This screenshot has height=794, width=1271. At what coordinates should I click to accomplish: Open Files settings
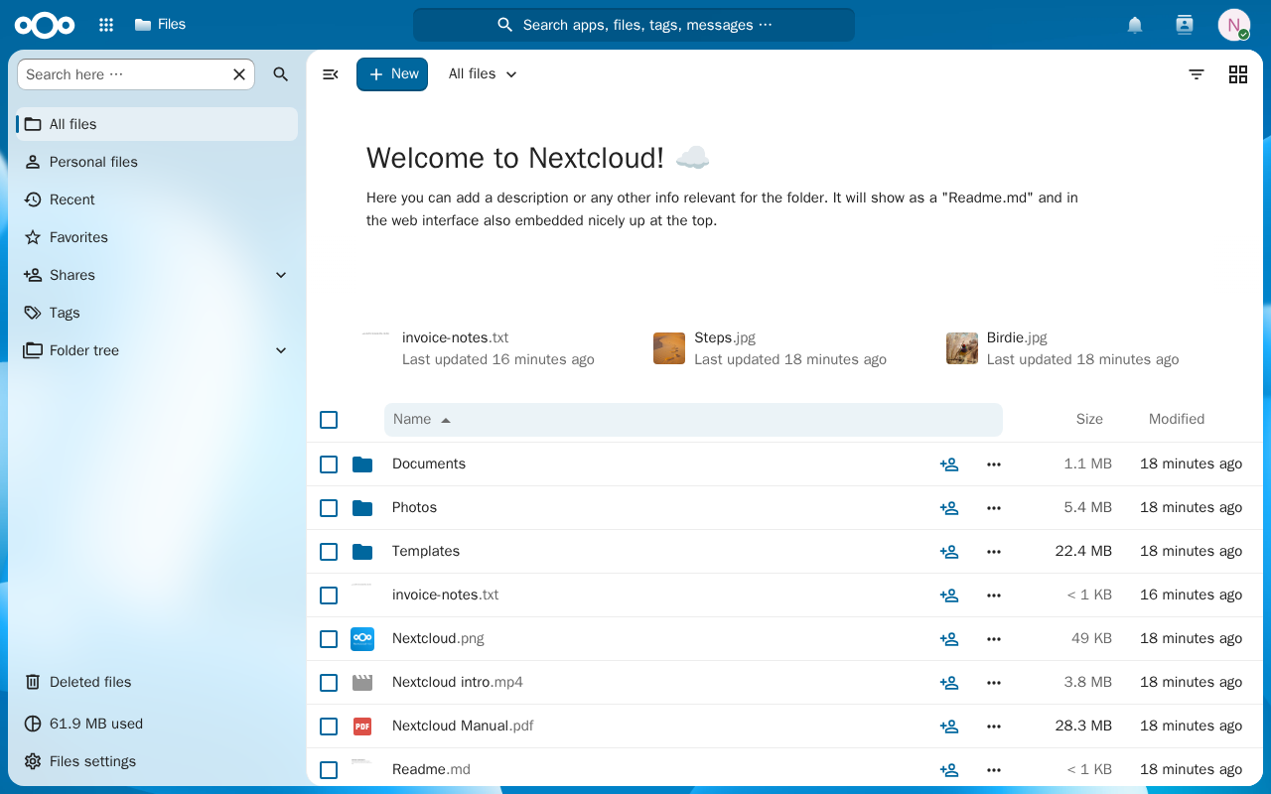click(x=157, y=761)
